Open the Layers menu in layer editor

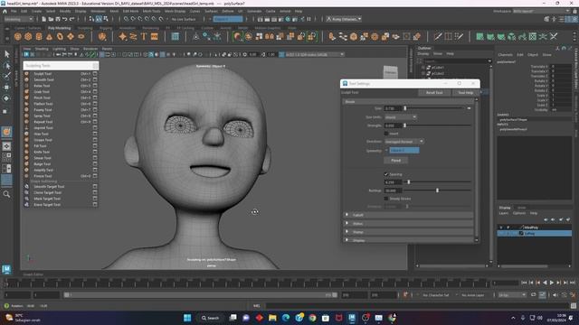point(504,213)
